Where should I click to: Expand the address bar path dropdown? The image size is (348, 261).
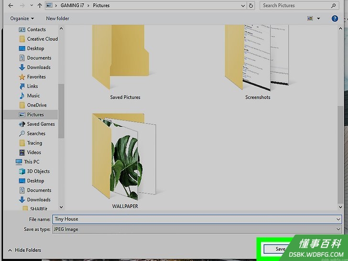(243, 6)
